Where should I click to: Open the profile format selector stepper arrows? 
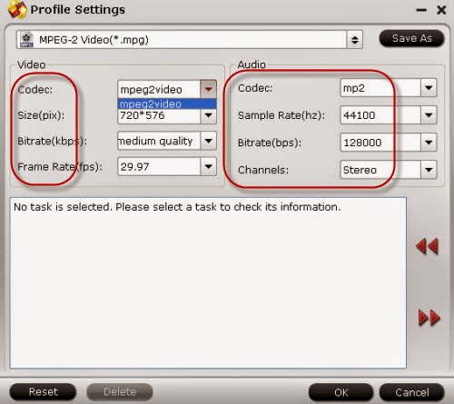tap(354, 40)
